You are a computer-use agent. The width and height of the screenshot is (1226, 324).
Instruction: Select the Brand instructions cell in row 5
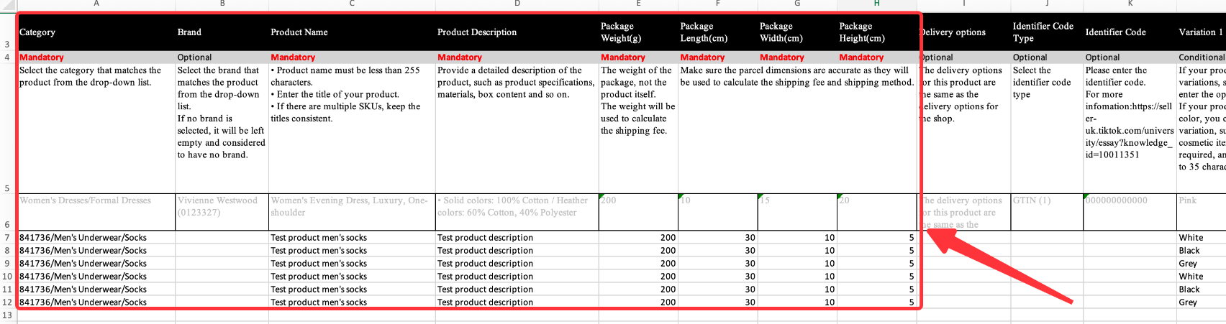tap(222, 128)
